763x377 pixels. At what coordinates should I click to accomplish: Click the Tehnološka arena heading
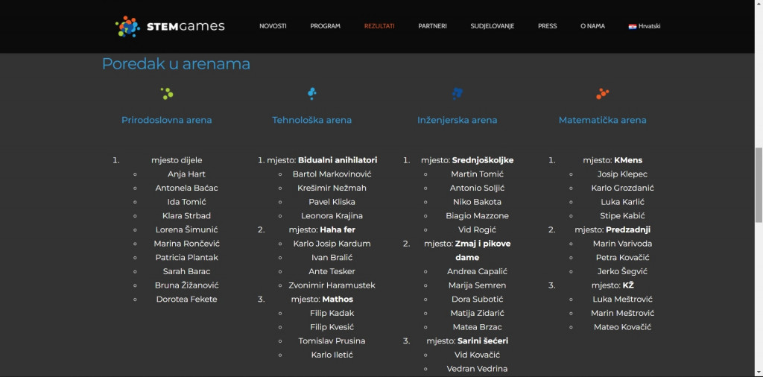(x=312, y=120)
